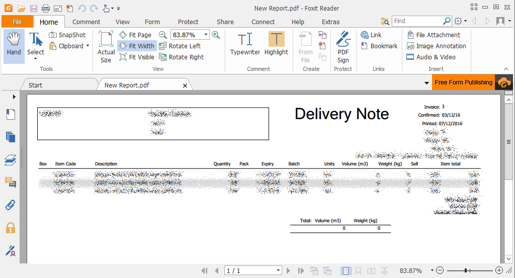Click the Free Form Publishing button
The width and height of the screenshot is (515, 278).
[x=463, y=82]
